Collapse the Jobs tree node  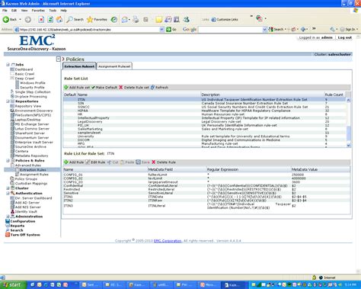point(8,65)
